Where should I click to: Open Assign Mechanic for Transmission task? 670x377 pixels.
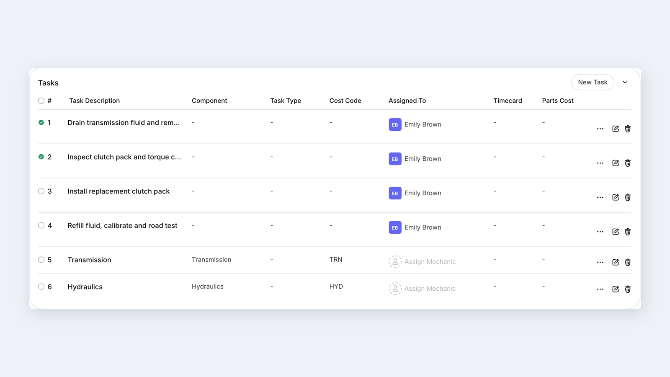click(422, 262)
